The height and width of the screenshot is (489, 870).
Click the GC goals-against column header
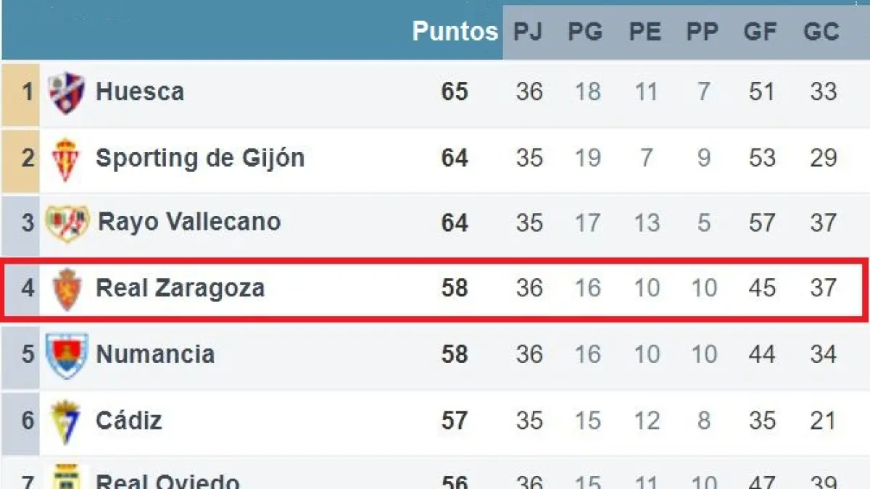click(x=821, y=31)
